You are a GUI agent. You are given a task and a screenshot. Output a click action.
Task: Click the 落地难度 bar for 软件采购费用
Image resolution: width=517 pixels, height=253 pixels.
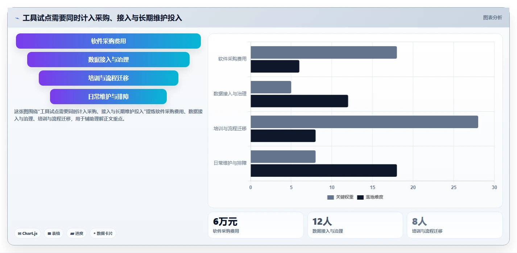click(275, 66)
